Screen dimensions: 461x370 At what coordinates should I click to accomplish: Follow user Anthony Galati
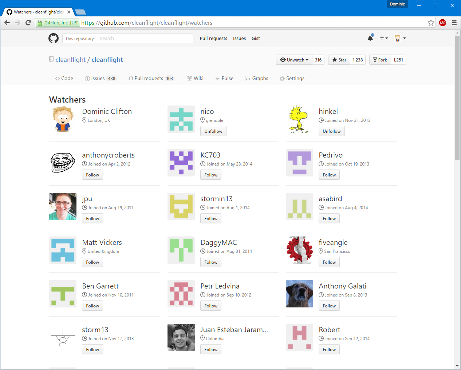pos(329,306)
